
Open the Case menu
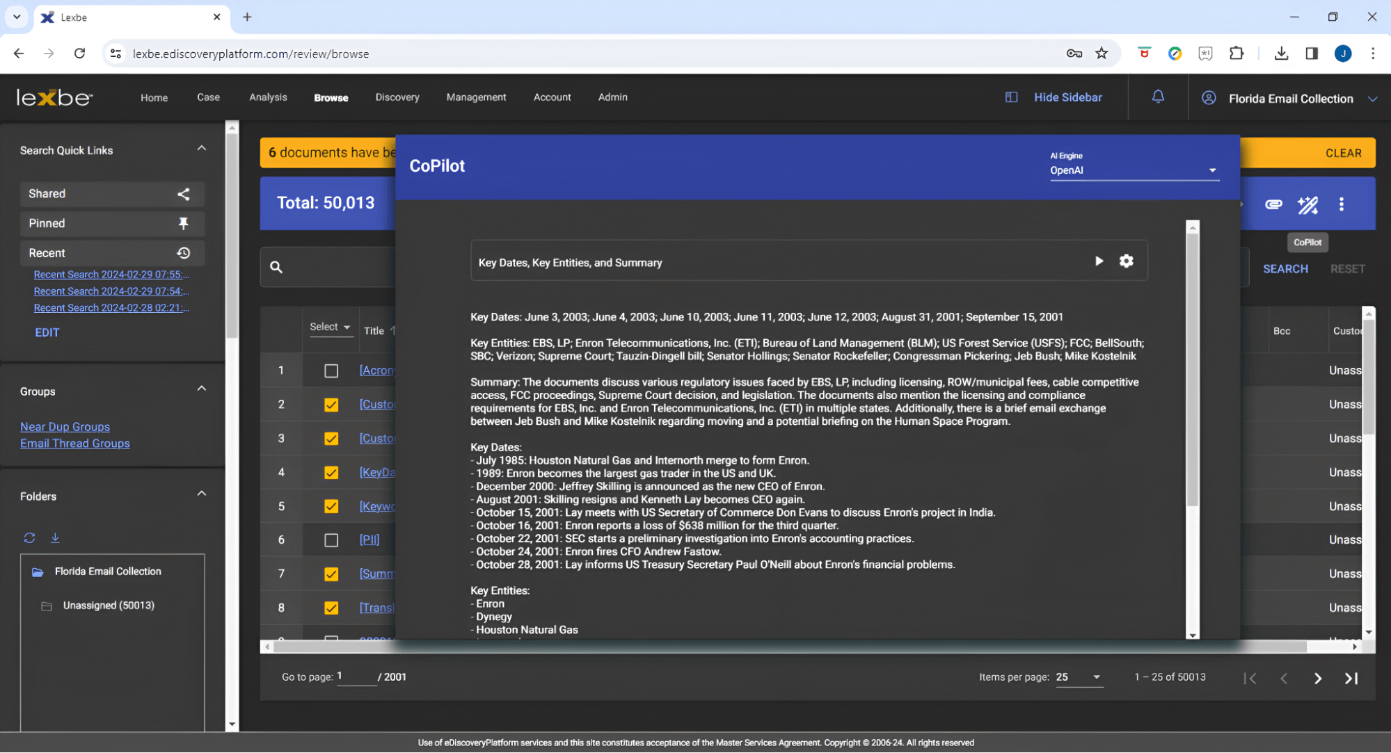[x=208, y=97]
